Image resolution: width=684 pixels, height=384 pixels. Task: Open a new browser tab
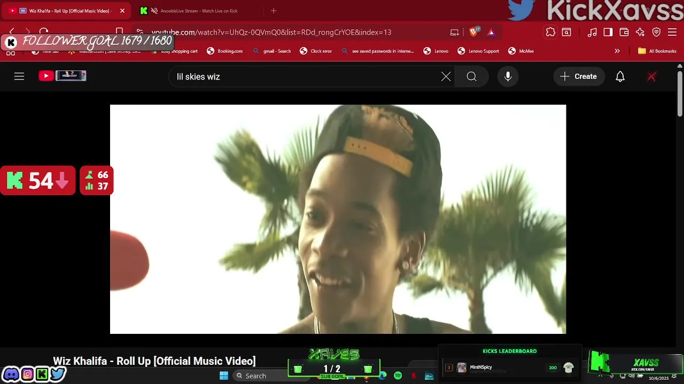(274, 11)
